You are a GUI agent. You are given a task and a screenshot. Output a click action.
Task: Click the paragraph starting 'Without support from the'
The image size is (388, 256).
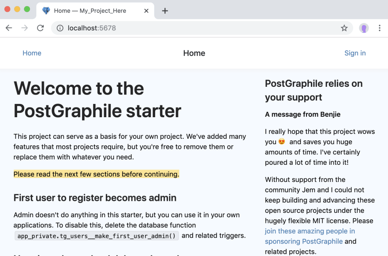coord(320,215)
